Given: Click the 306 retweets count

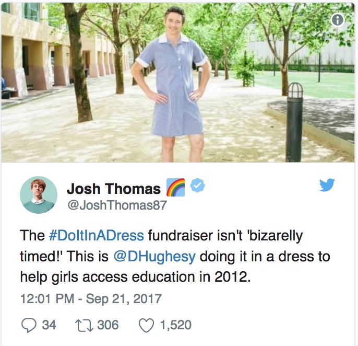Looking at the screenshot, I should pyautogui.click(x=108, y=325).
